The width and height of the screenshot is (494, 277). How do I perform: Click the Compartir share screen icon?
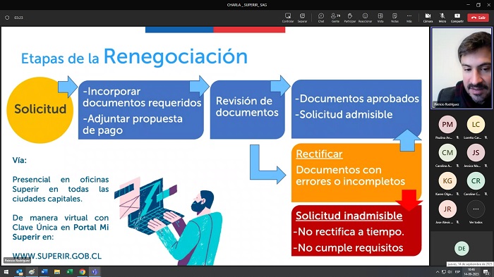pos(457,18)
